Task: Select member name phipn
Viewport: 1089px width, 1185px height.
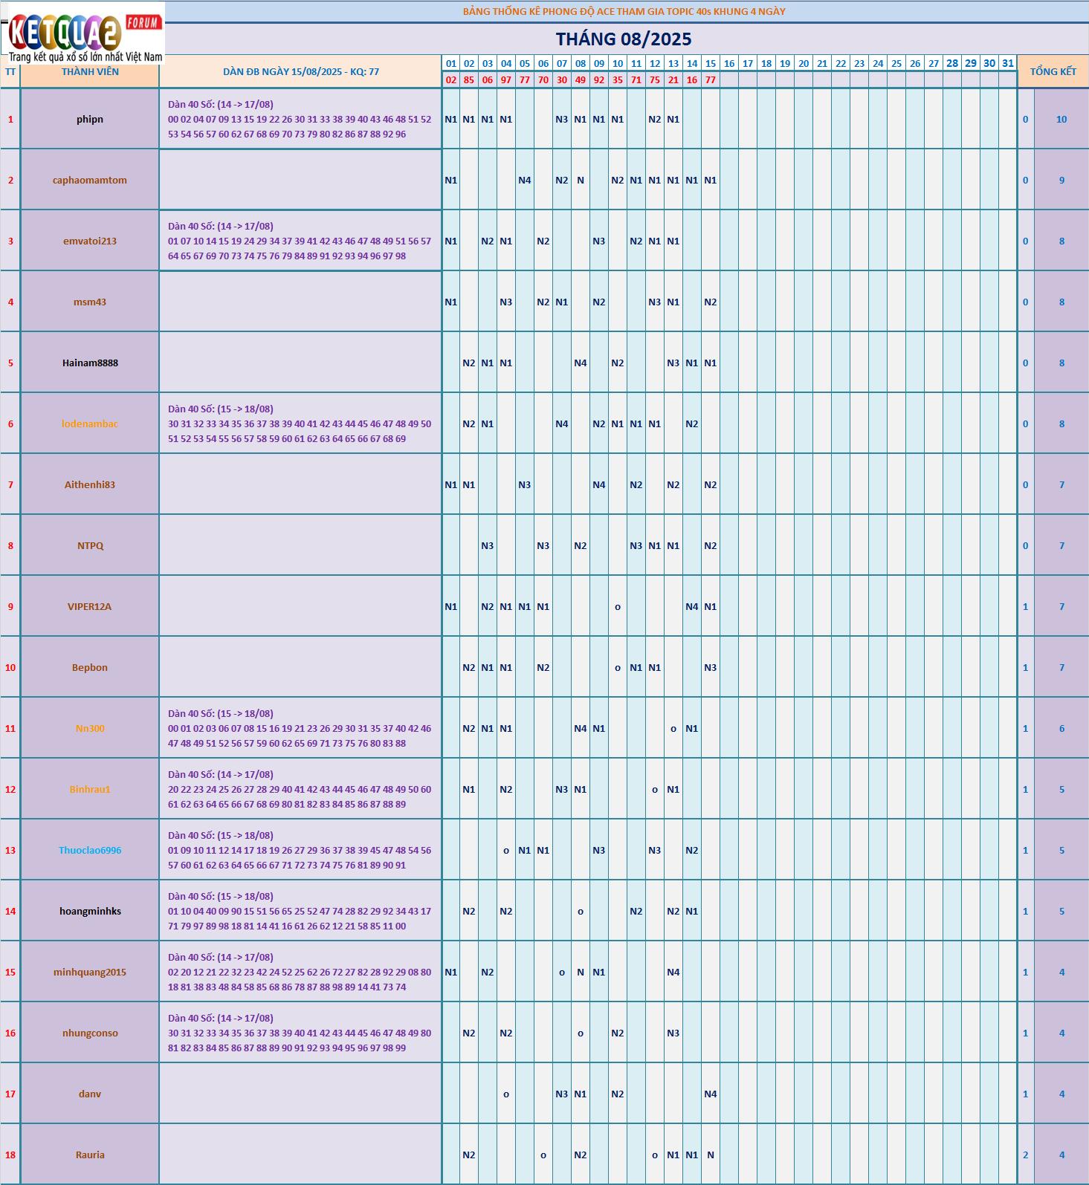Action: click(90, 120)
